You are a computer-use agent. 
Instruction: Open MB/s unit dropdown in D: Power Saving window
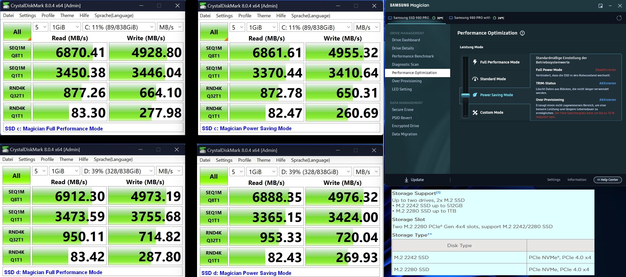tap(366, 172)
